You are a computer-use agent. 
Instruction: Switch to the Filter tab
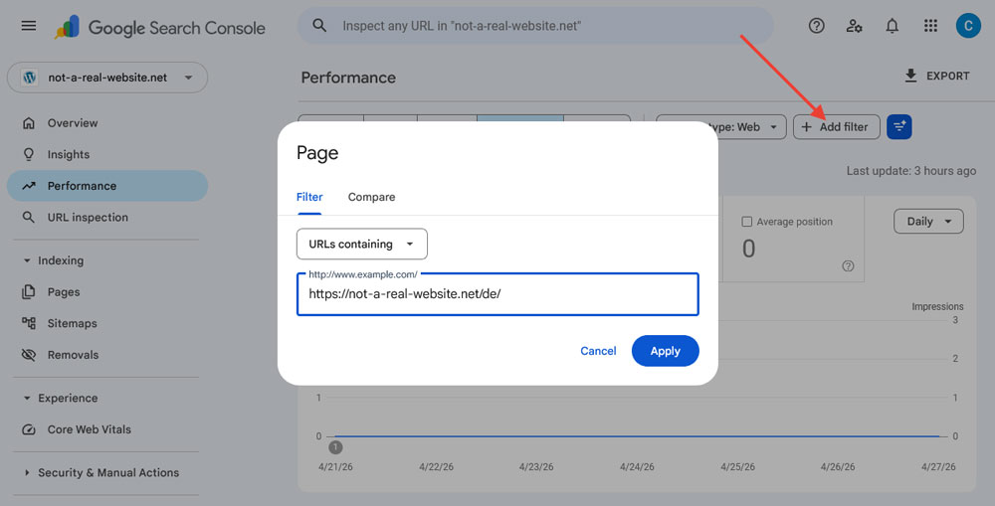309,197
